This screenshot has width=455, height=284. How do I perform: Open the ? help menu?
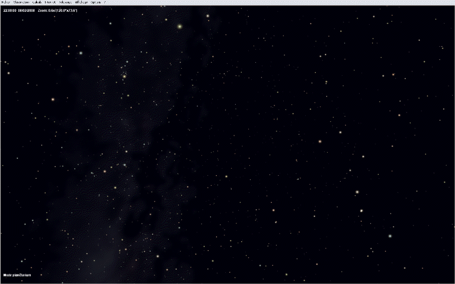tap(105, 2)
